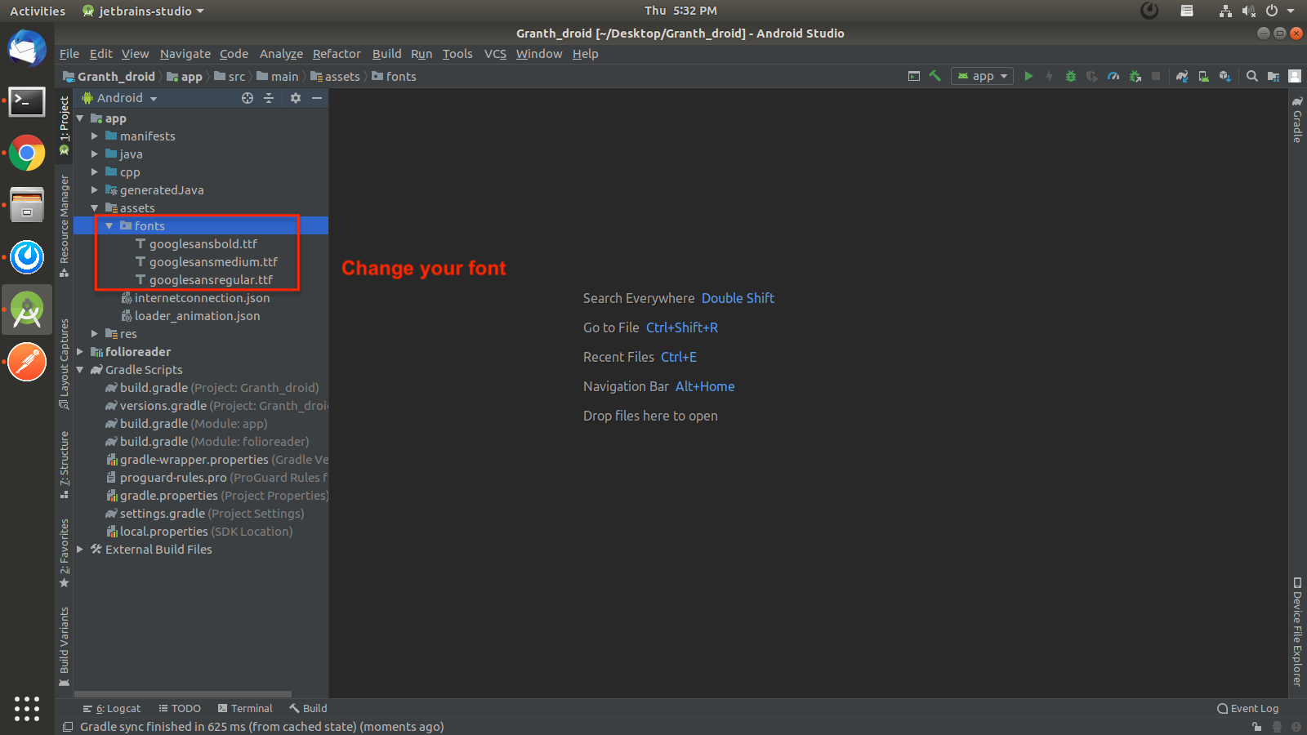The width and height of the screenshot is (1307, 735).
Task: Click the scroll-from-source target icon
Action: tap(248, 98)
